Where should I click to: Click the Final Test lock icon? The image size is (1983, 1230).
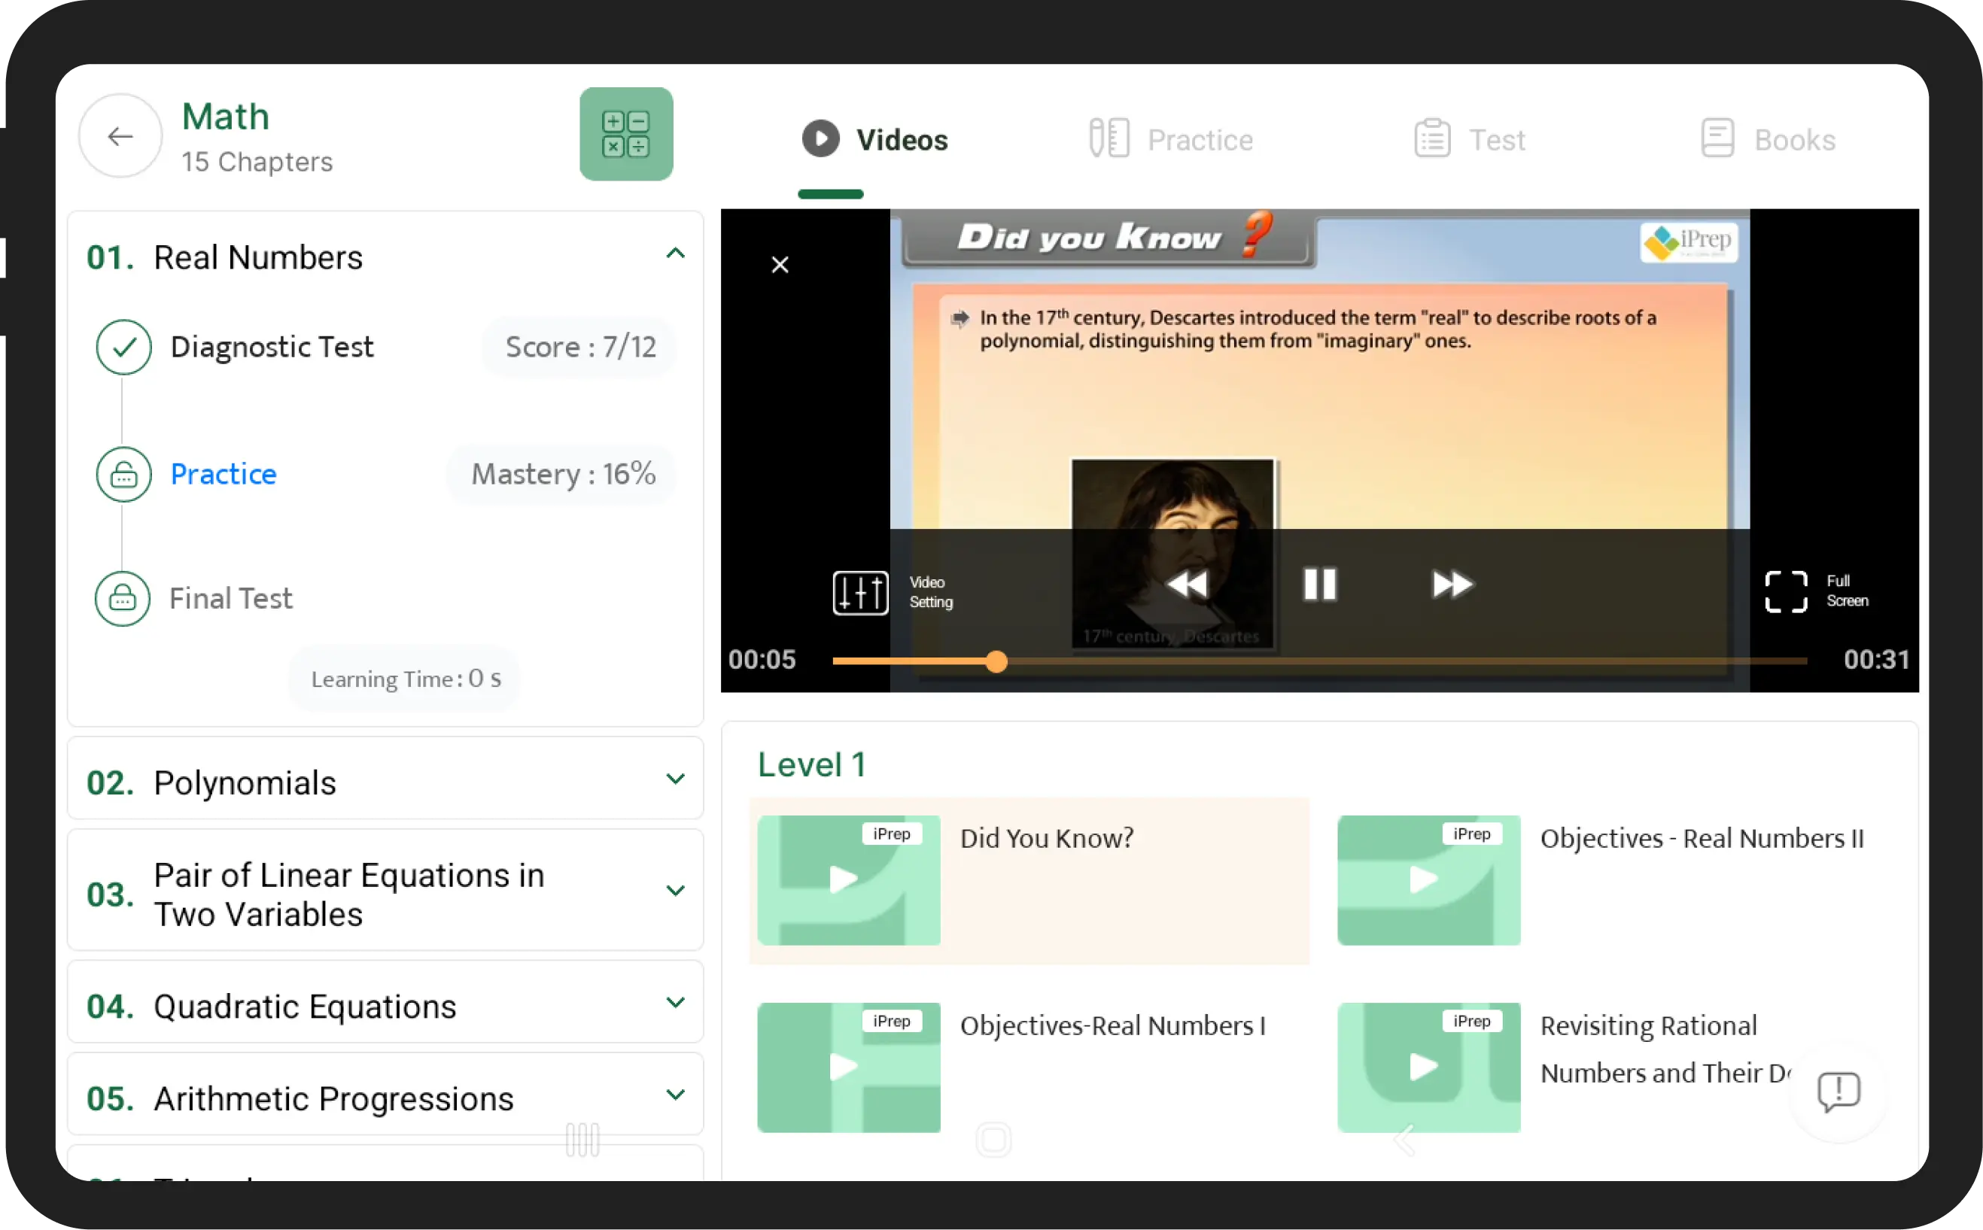pos(123,598)
